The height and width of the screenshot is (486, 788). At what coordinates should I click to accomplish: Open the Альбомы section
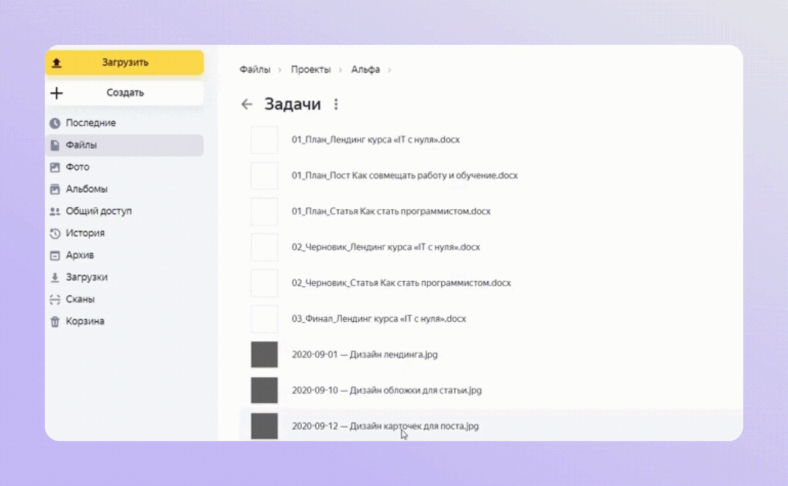56,188
